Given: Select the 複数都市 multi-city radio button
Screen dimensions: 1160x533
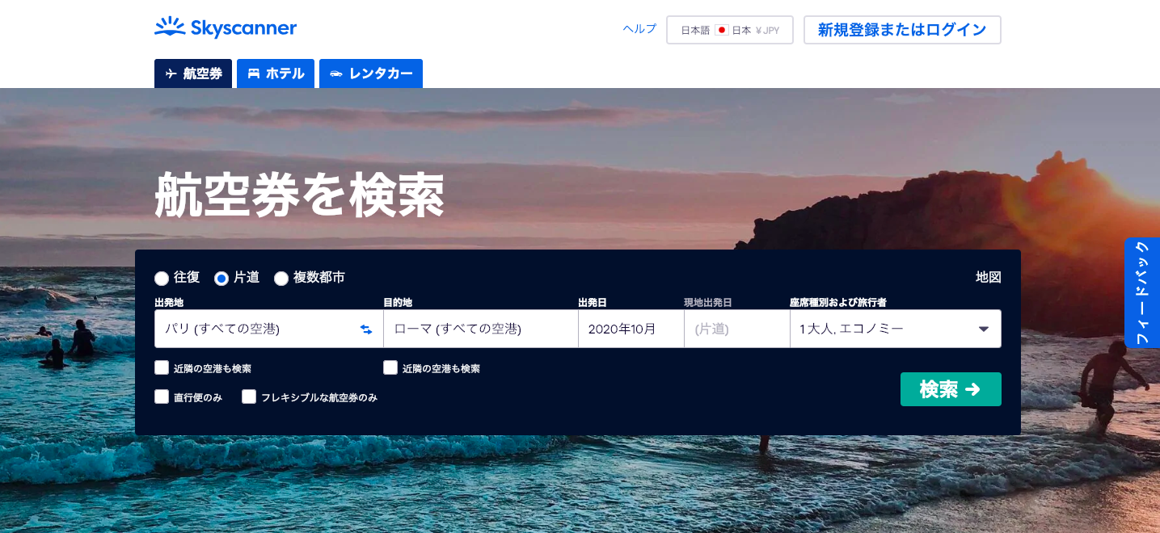Looking at the screenshot, I should tap(281, 279).
